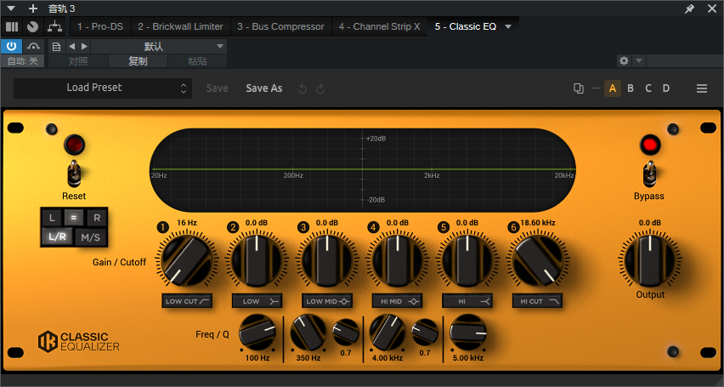Pin the plugin window
Image resolution: width=724 pixels, height=387 pixels.
[x=689, y=9]
